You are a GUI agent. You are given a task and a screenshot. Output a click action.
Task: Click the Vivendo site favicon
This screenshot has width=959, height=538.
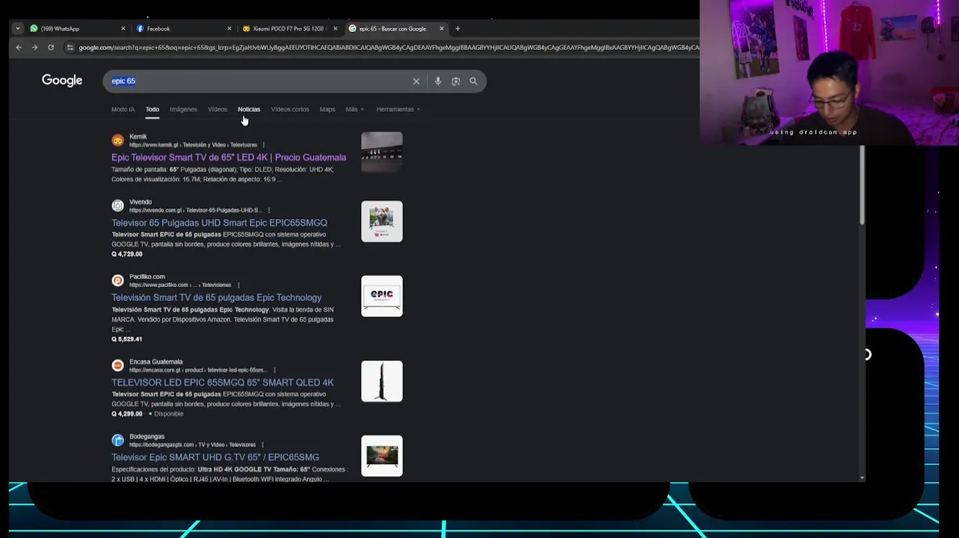pos(117,205)
